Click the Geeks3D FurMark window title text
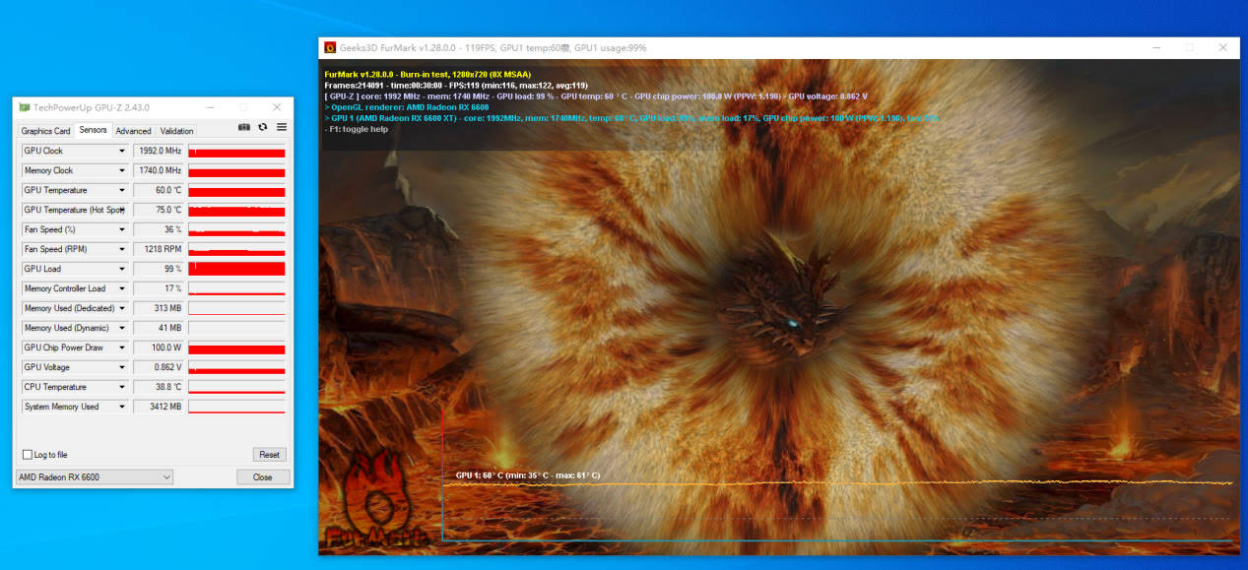The height and width of the screenshot is (570, 1248). coord(493,47)
